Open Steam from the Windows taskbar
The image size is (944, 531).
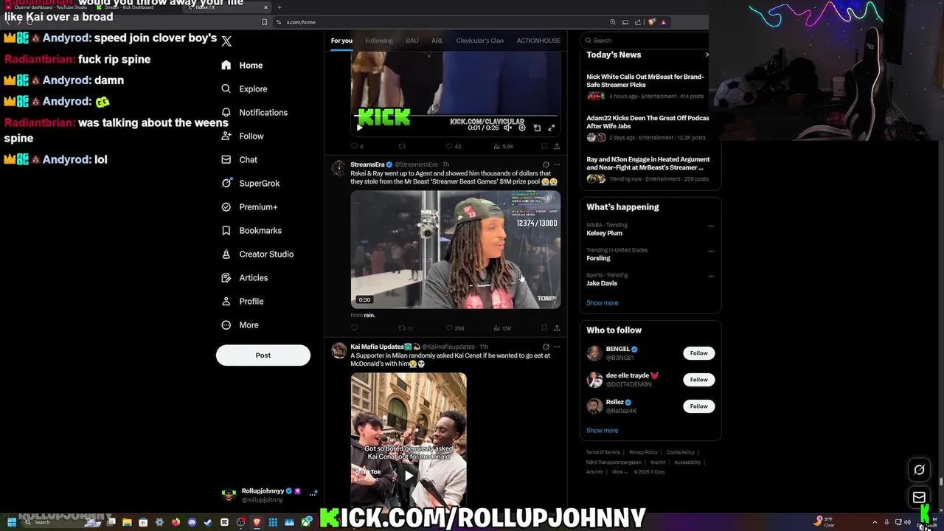(208, 522)
